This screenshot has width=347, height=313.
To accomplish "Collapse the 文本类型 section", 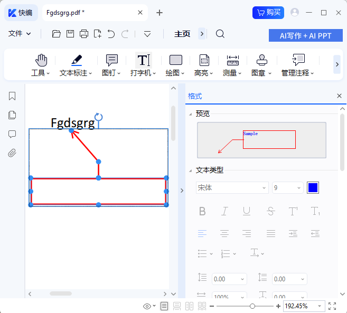I will point(191,170).
